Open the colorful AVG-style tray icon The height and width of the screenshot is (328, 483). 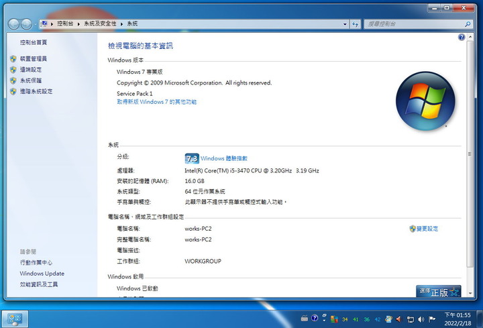tap(334, 319)
